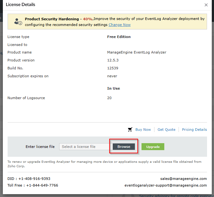Click the shopping cart icon

pyautogui.click(x=130, y=130)
